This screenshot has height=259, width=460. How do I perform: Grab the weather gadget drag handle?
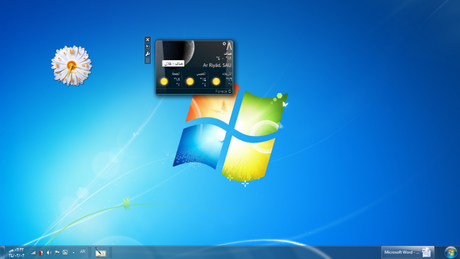pyautogui.click(x=148, y=60)
